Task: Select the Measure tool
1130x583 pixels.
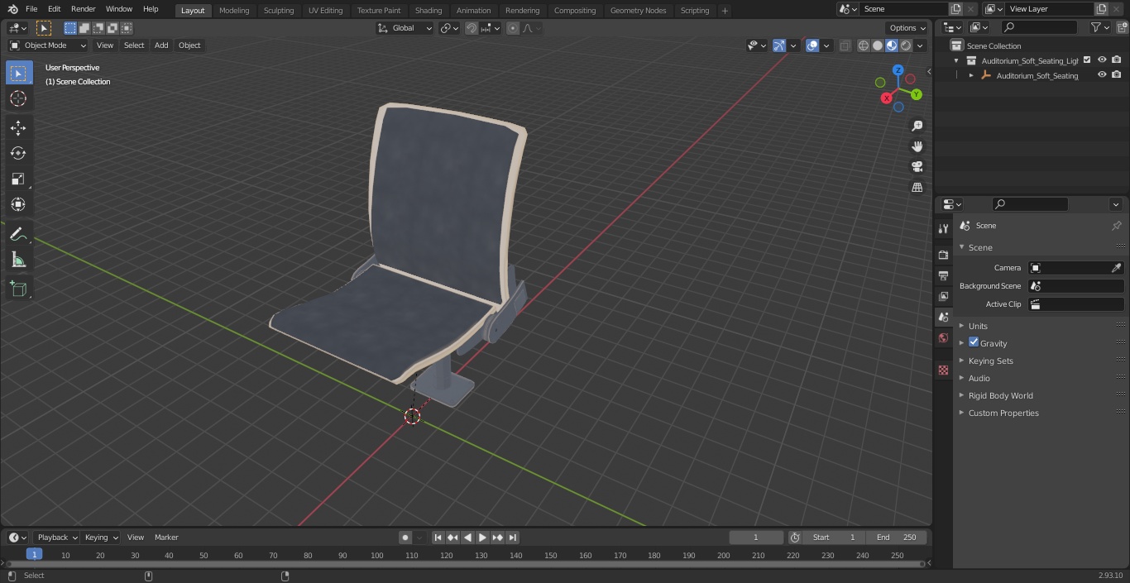Action: point(18,260)
